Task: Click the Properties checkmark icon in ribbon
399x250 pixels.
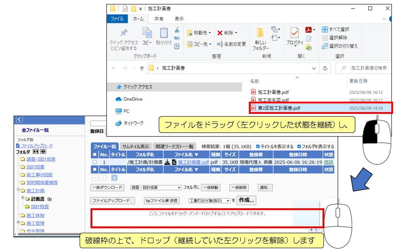Action: (294, 34)
